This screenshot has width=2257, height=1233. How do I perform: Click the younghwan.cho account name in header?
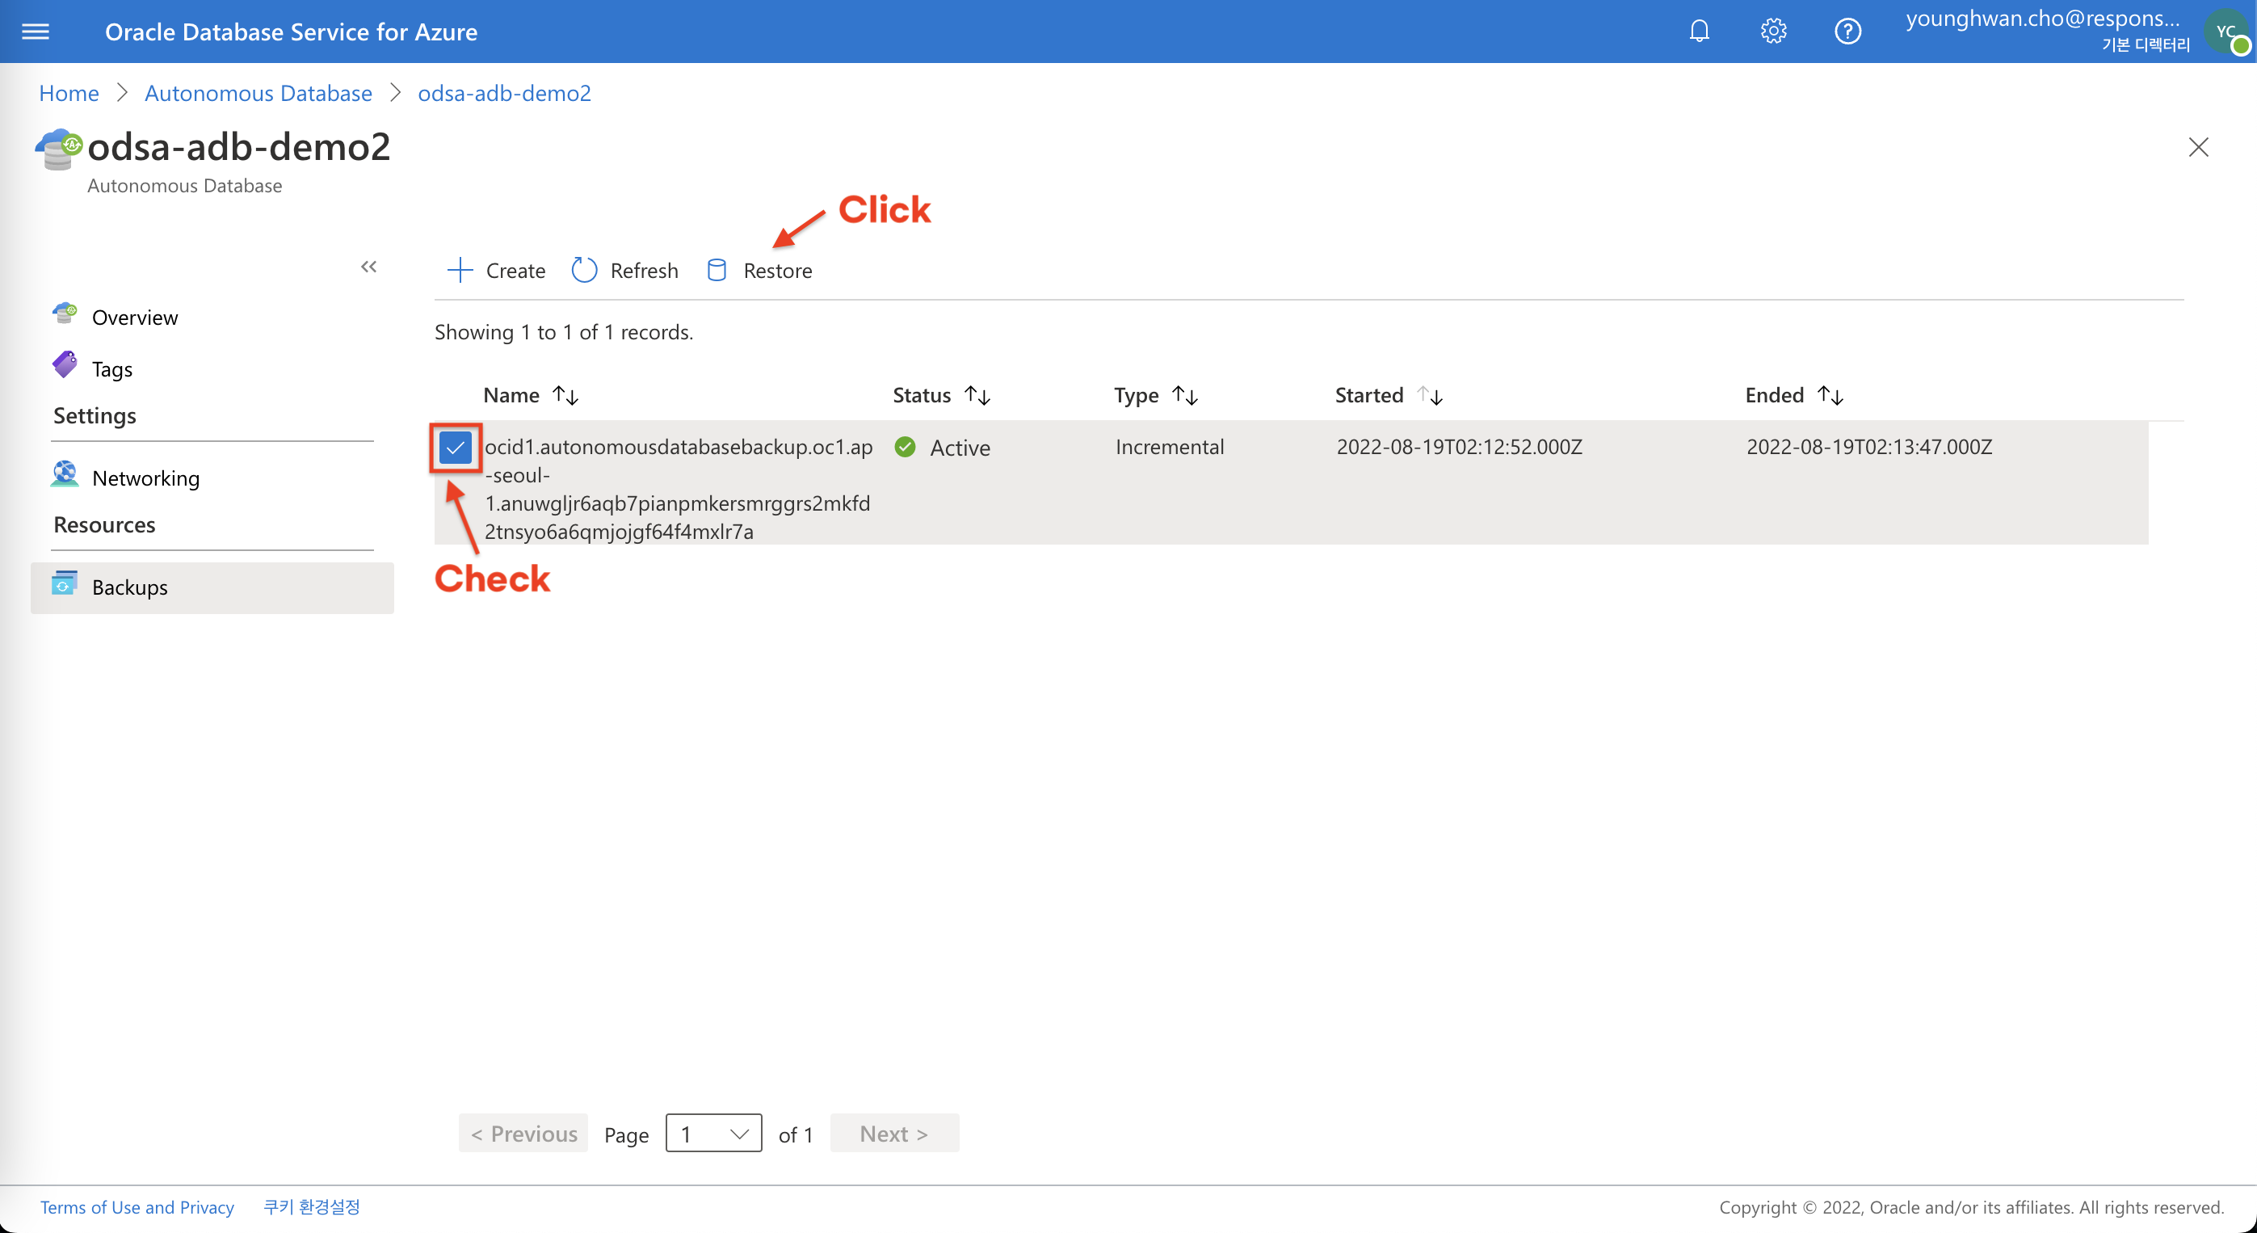tap(2042, 19)
